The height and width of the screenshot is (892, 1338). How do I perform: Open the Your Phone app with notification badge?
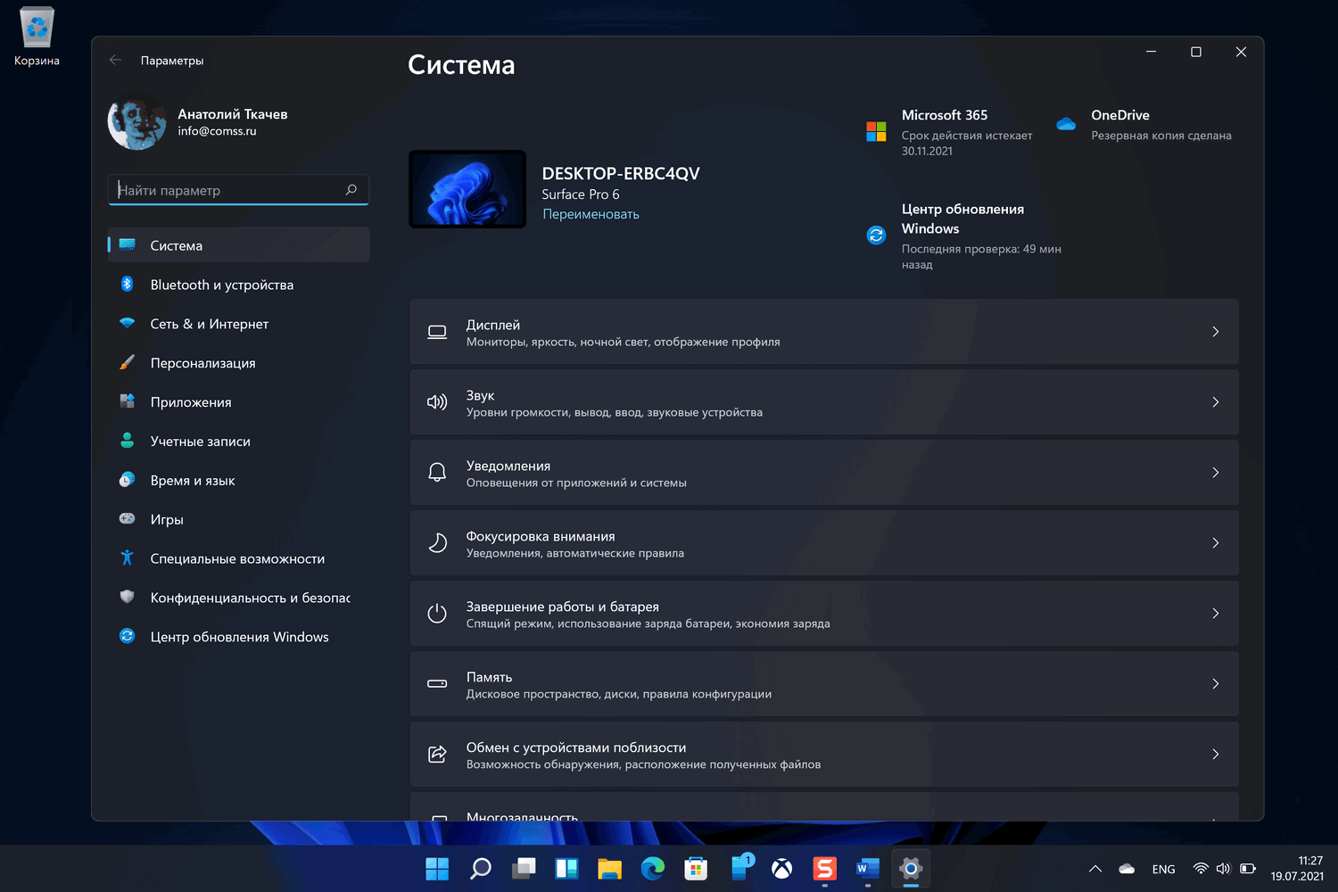coord(741,867)
